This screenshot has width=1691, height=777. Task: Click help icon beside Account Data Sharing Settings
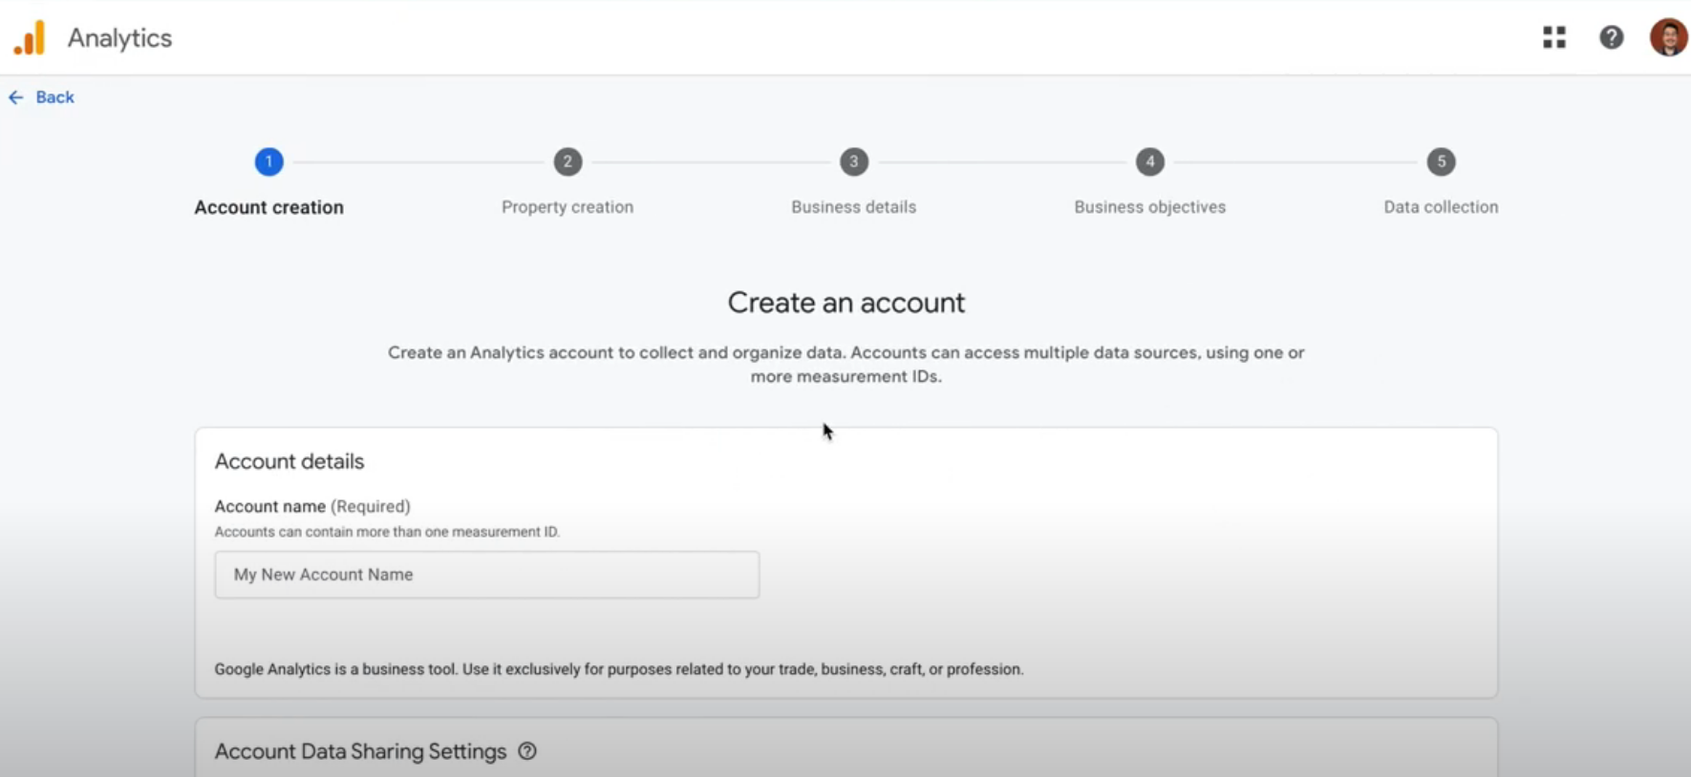[x=527, y=751]
